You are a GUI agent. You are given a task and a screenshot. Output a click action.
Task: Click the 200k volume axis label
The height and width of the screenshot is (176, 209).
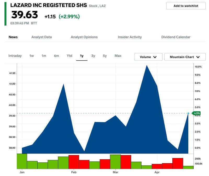click(198, 159)
